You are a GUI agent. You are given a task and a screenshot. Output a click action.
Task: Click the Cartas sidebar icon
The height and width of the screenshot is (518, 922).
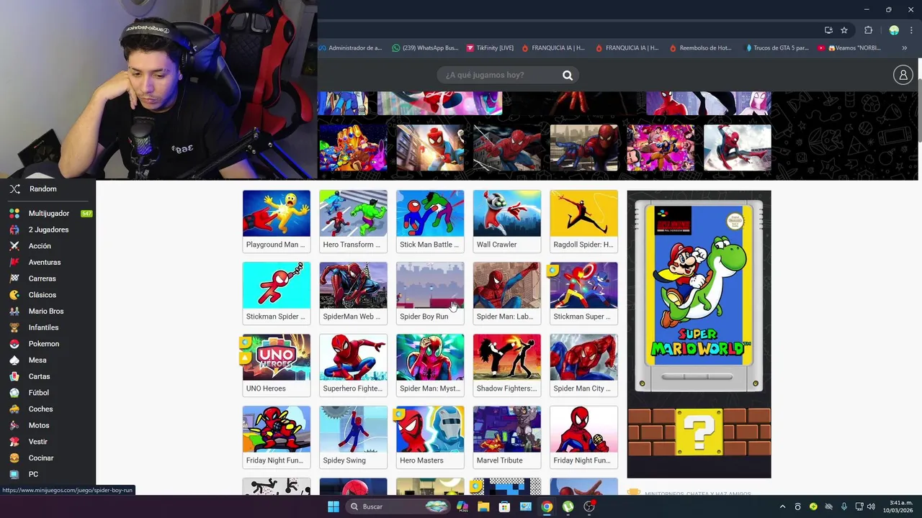(14, 376)
